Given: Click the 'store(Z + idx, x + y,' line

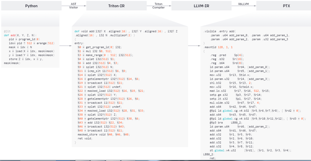Looking at the screenshot, I should point(26,59).
